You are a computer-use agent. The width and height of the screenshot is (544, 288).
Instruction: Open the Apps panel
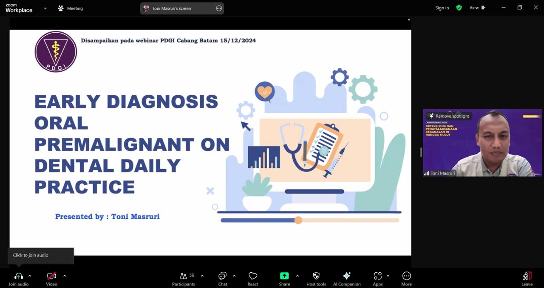click(377, 276)
